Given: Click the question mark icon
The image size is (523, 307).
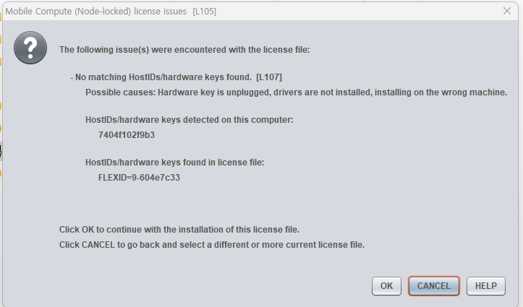Looking at the screenshot, I should 30,48.
